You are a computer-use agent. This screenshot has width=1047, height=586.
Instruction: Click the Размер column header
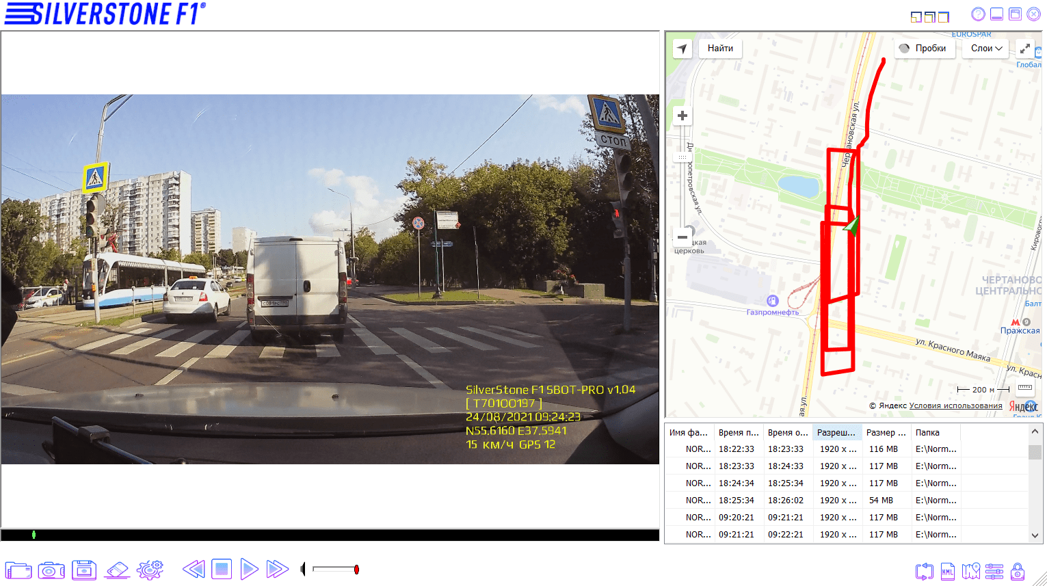click(x=886, y=433)
